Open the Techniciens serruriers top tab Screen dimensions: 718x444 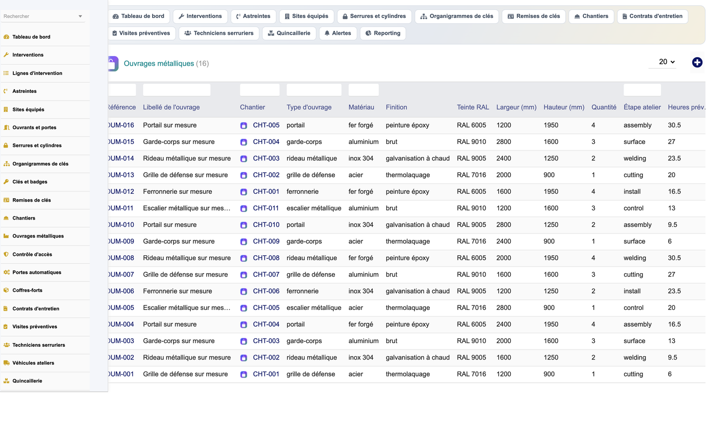[x=219, y=33]
